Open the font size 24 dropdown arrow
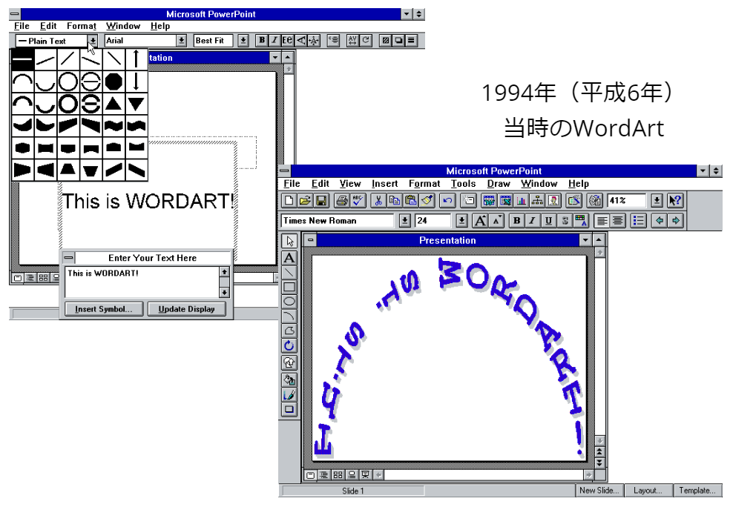The image size is (733, 507). click(461, 221)
